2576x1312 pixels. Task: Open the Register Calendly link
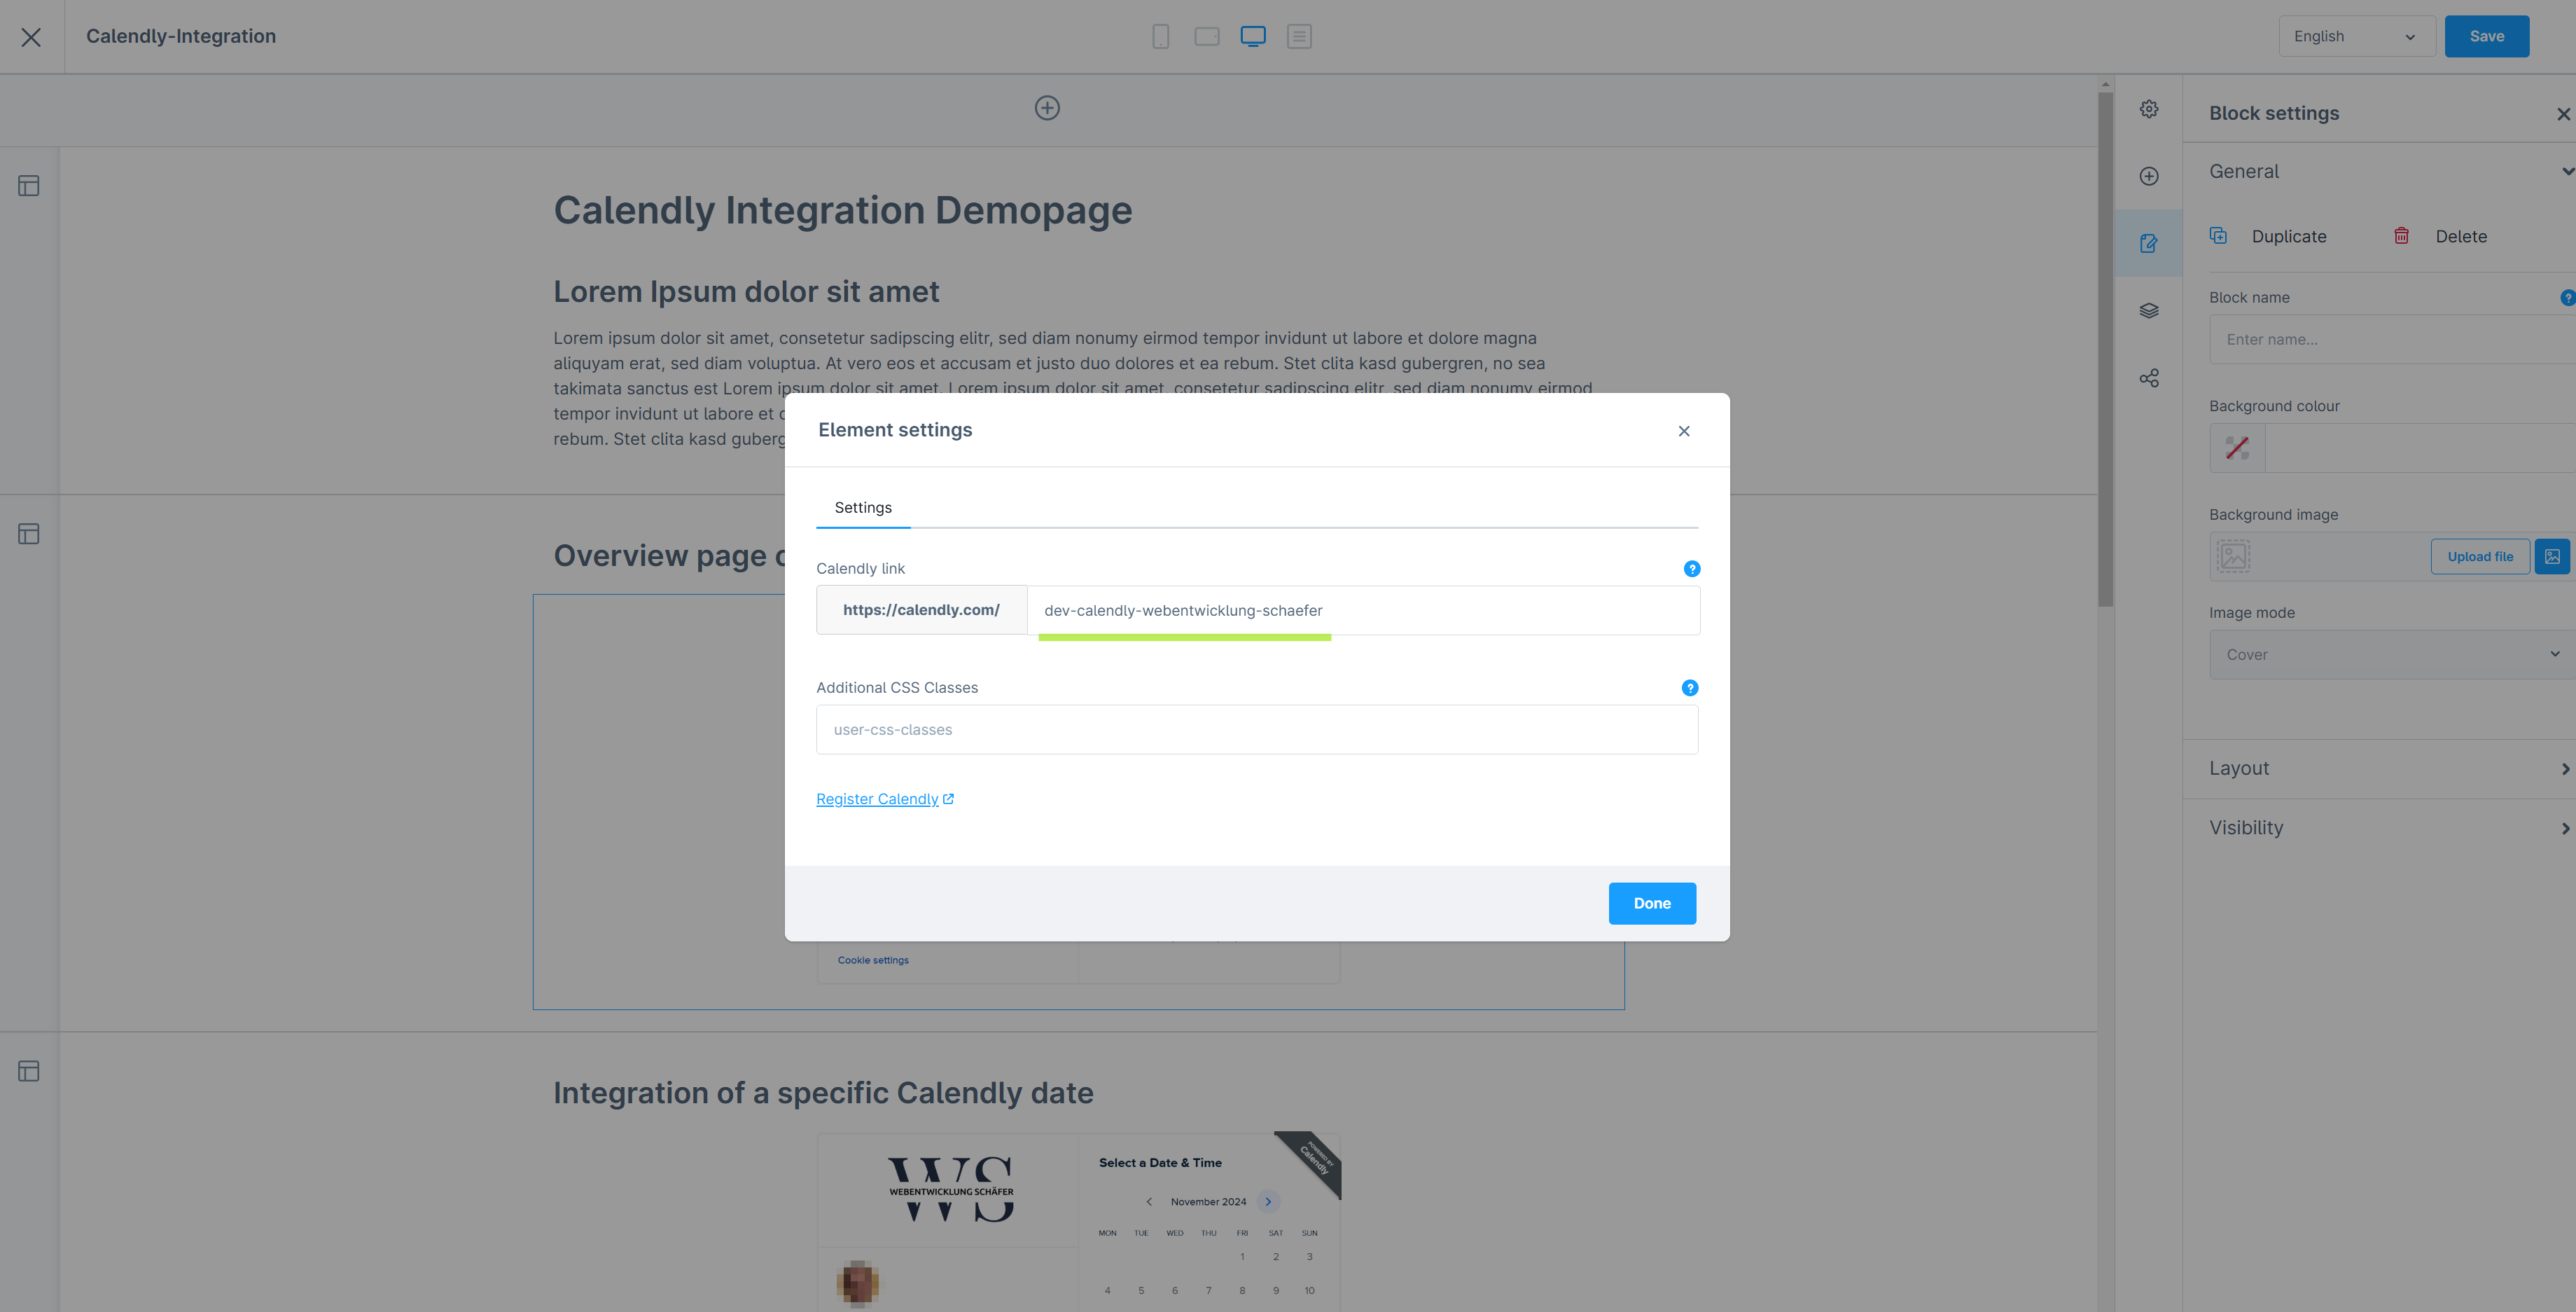(x=885, y=799)
